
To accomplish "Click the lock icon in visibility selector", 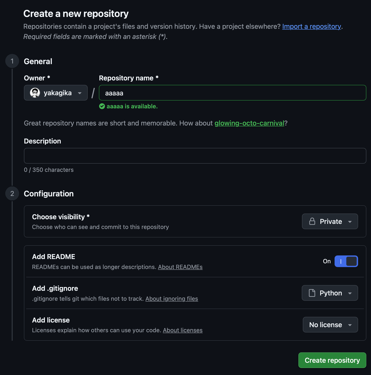I will (x=312, y=221).
